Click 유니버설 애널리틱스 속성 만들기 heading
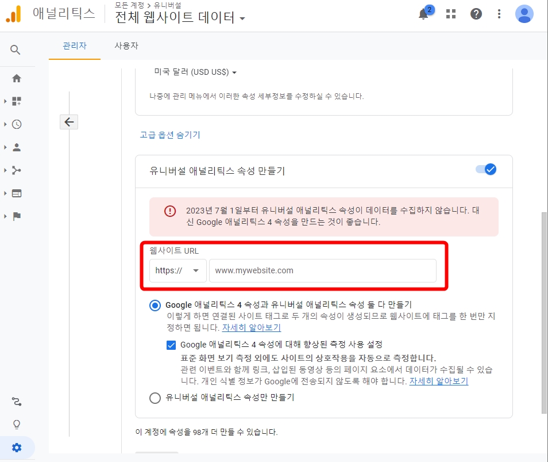The image size is (548, 462). coord(217,171)
